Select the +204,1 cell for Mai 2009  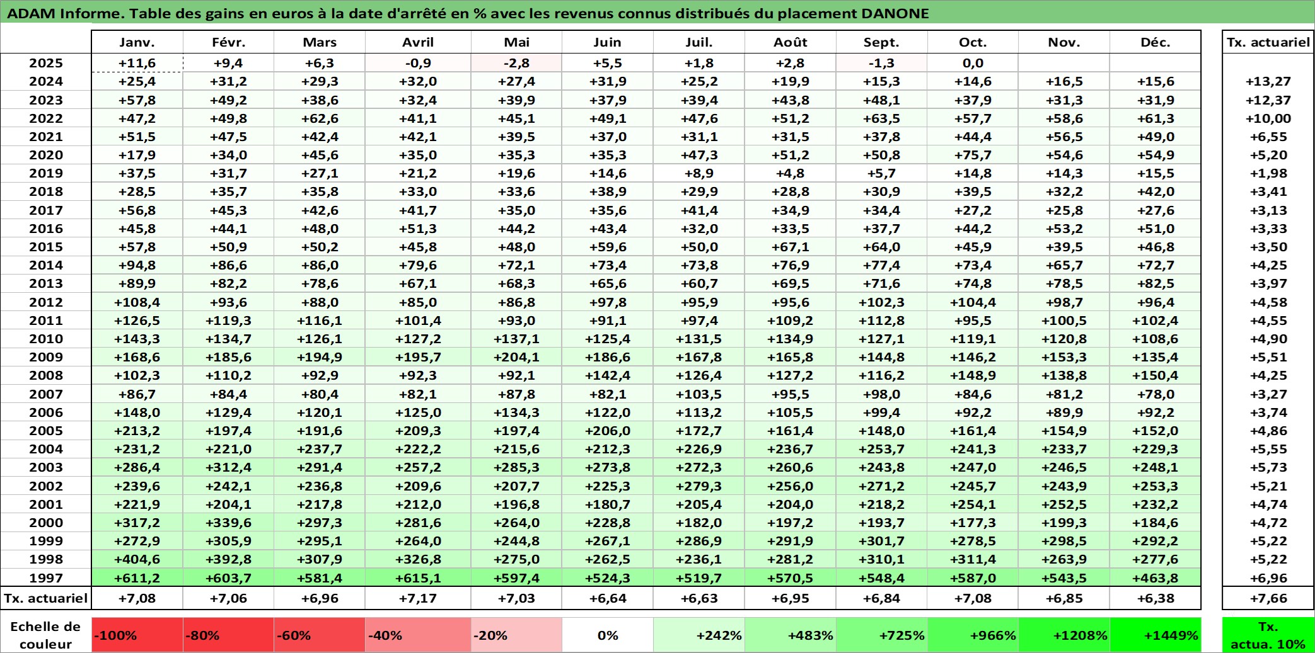point(516,357)
